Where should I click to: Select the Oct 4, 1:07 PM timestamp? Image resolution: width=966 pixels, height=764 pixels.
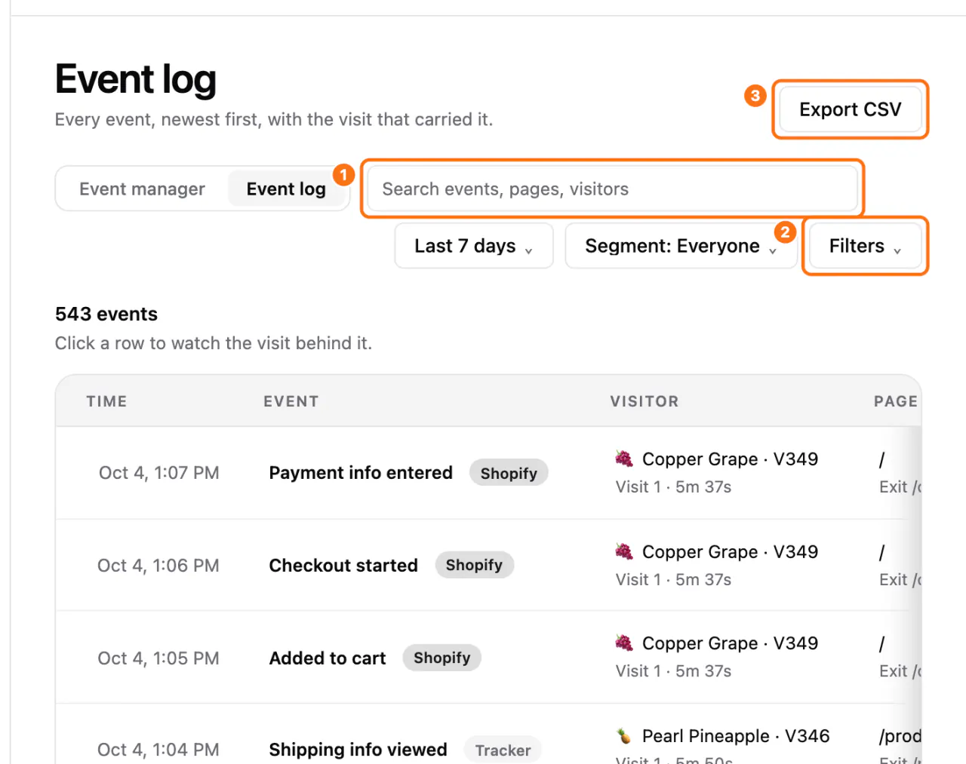[158, 473]
